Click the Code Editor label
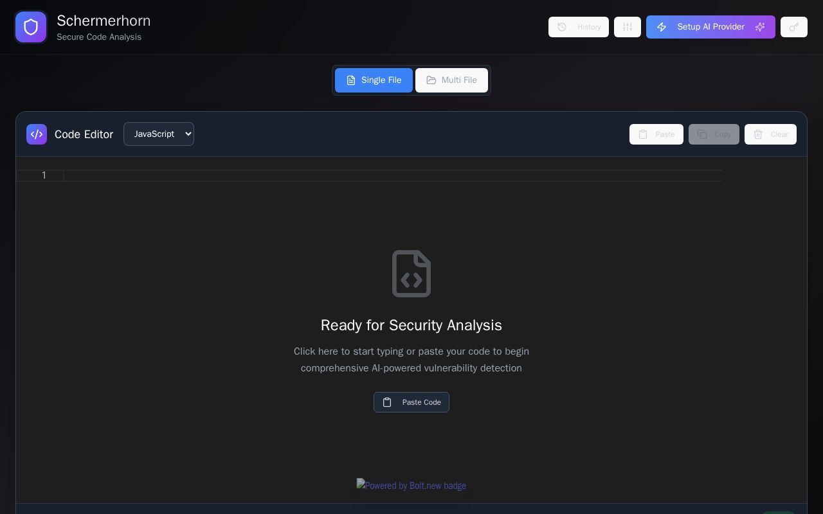Screen dimensions: 823x514 (x=84, y=134)
